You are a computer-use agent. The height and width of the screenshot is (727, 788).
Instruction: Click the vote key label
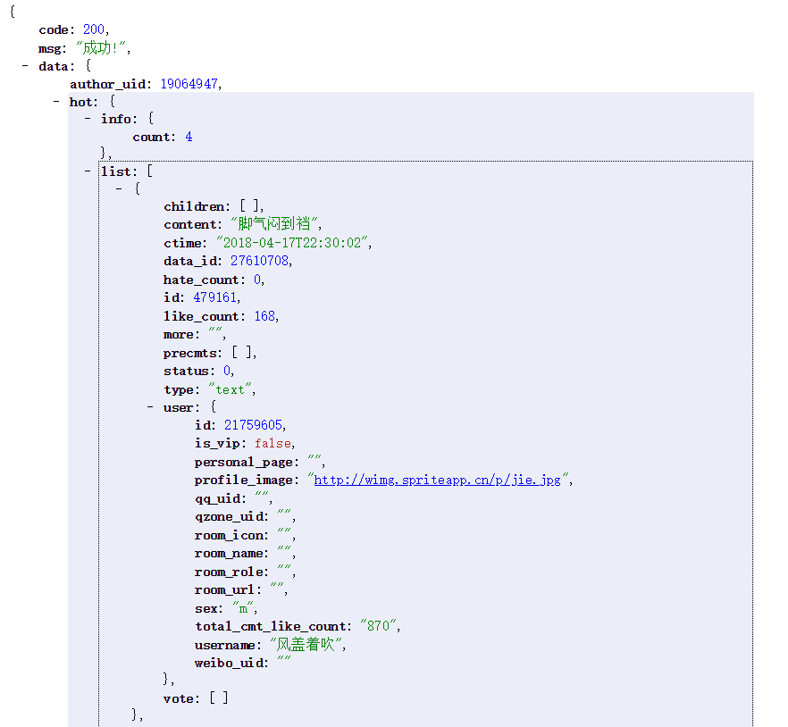coord(179,698)
